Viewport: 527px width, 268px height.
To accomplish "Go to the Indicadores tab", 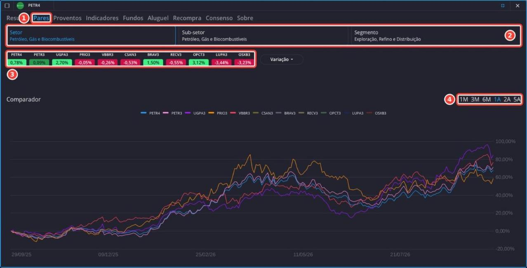I will point(102,18).
